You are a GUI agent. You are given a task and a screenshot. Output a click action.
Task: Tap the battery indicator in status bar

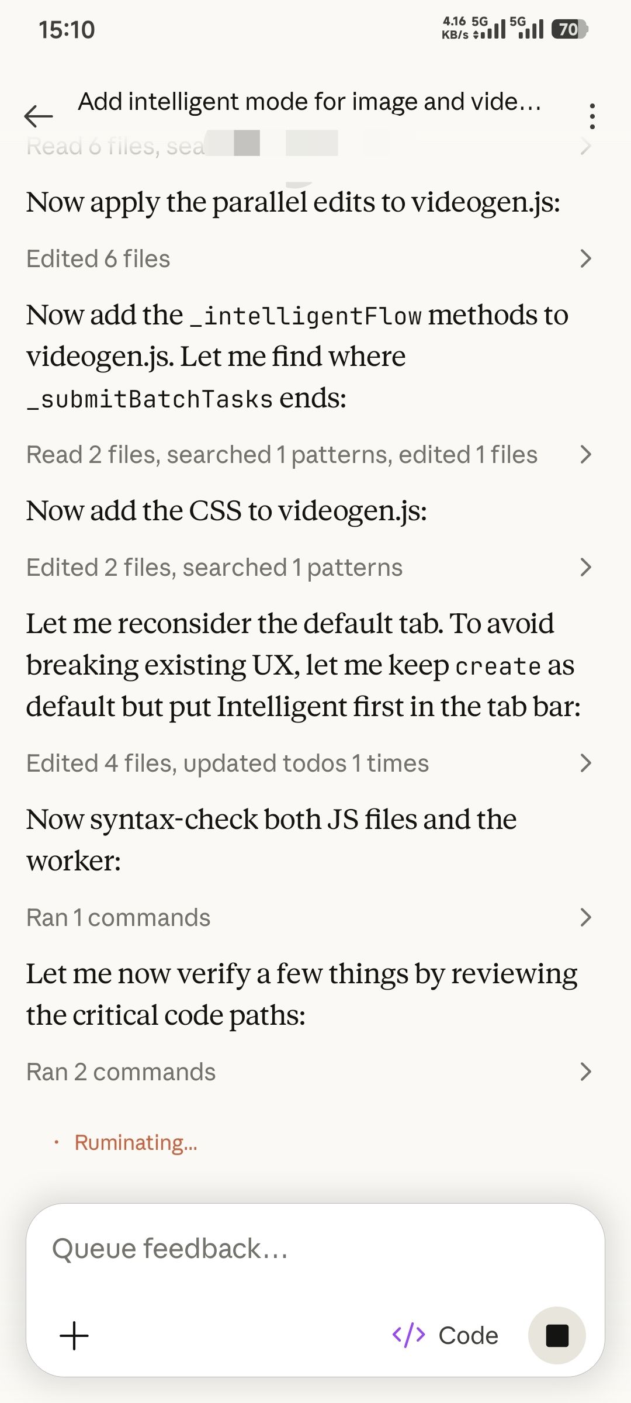click(569, 29)
